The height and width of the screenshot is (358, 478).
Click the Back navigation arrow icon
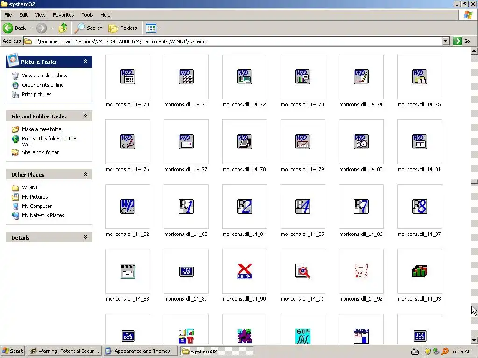pyautogui.click(x=8, y=28)
